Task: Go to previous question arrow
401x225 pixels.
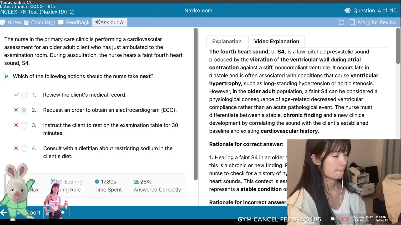Action: click(4, 212)
